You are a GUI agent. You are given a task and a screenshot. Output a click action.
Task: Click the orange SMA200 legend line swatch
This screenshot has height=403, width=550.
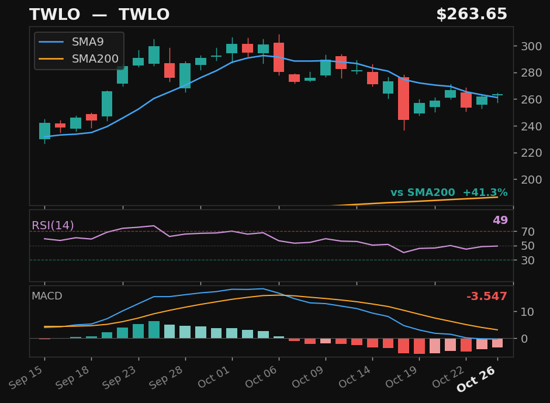coord(51,59)
